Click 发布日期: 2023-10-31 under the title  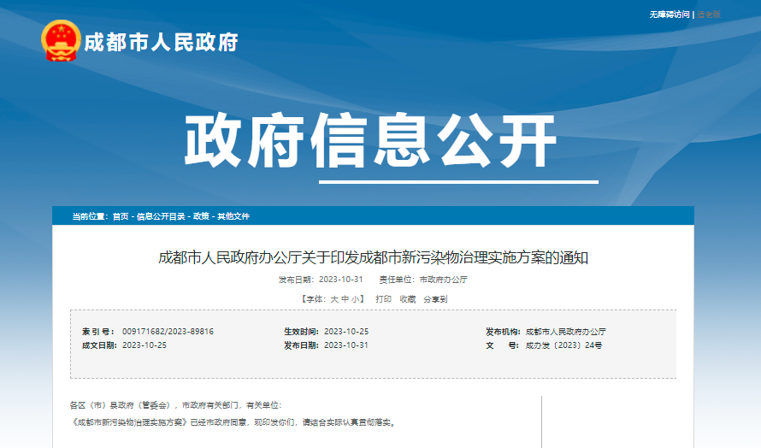[x=321, y=280]
